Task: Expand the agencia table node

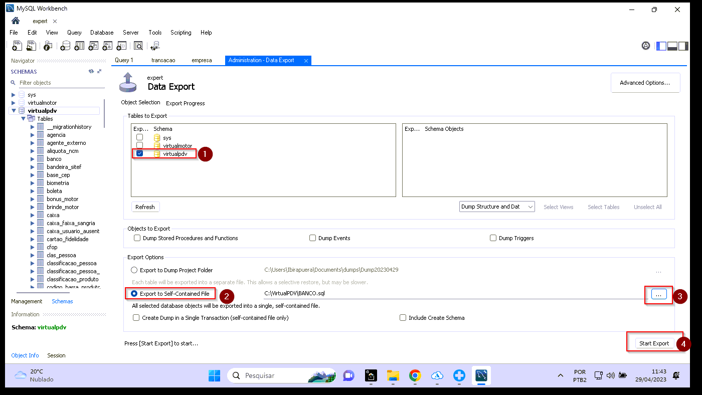Action: (33, 135)
